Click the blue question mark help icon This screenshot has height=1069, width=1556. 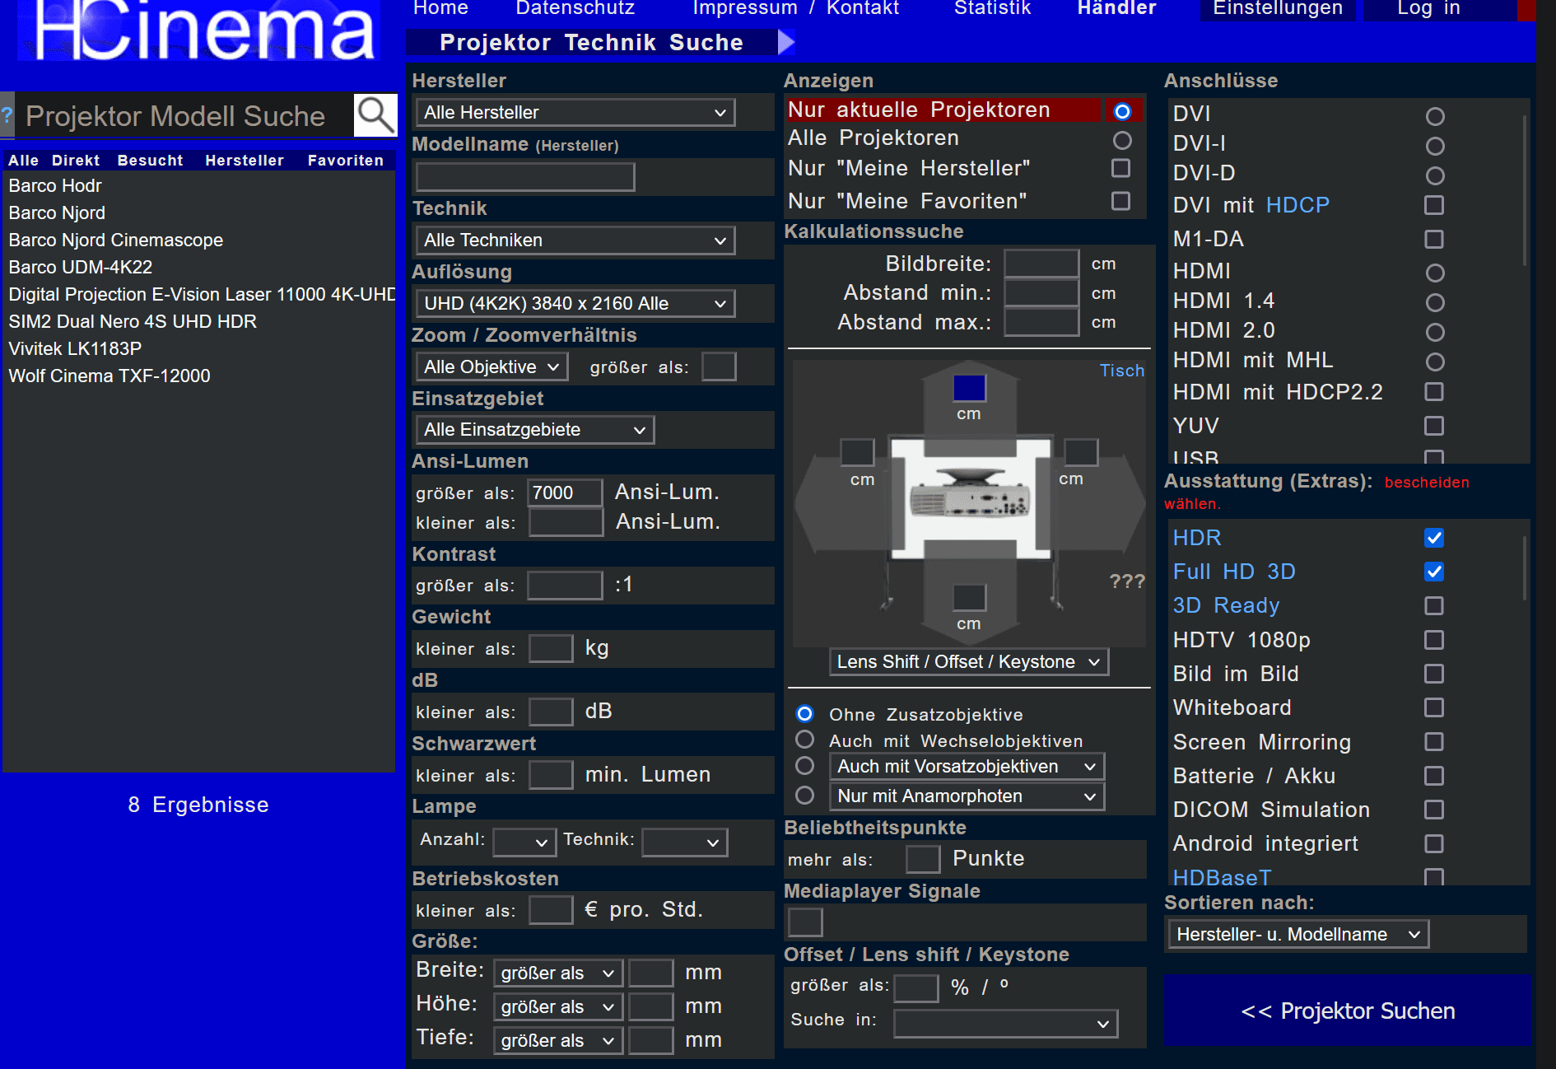(x=7, y=115)
